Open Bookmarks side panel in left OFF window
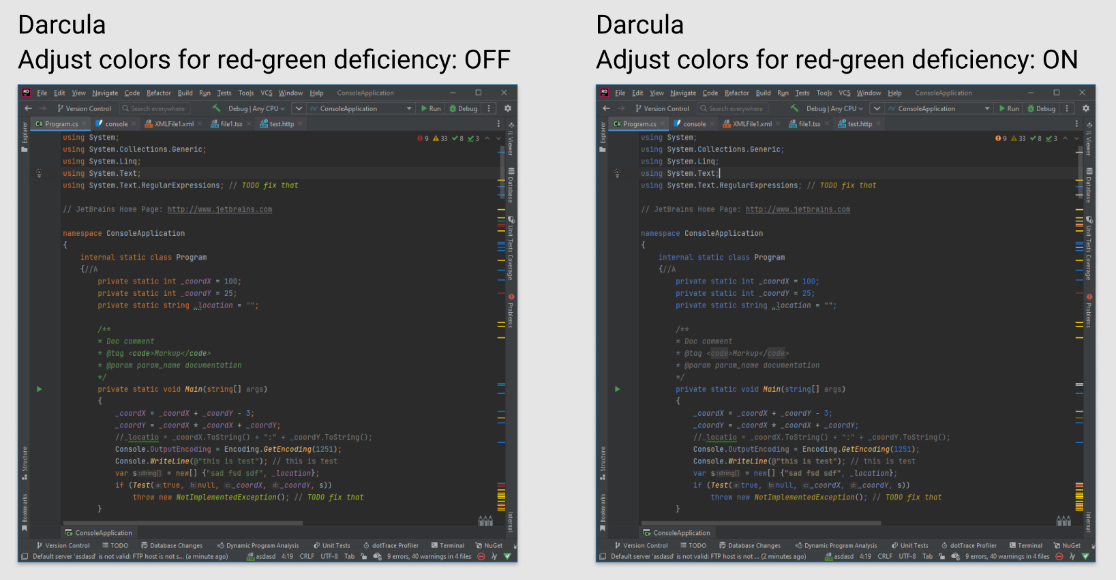1116x580 pixels. [25, 513]
